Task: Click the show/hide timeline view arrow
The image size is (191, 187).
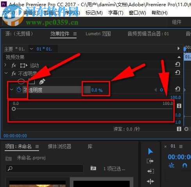Action: pyautogui.click(x=179, y=49)
